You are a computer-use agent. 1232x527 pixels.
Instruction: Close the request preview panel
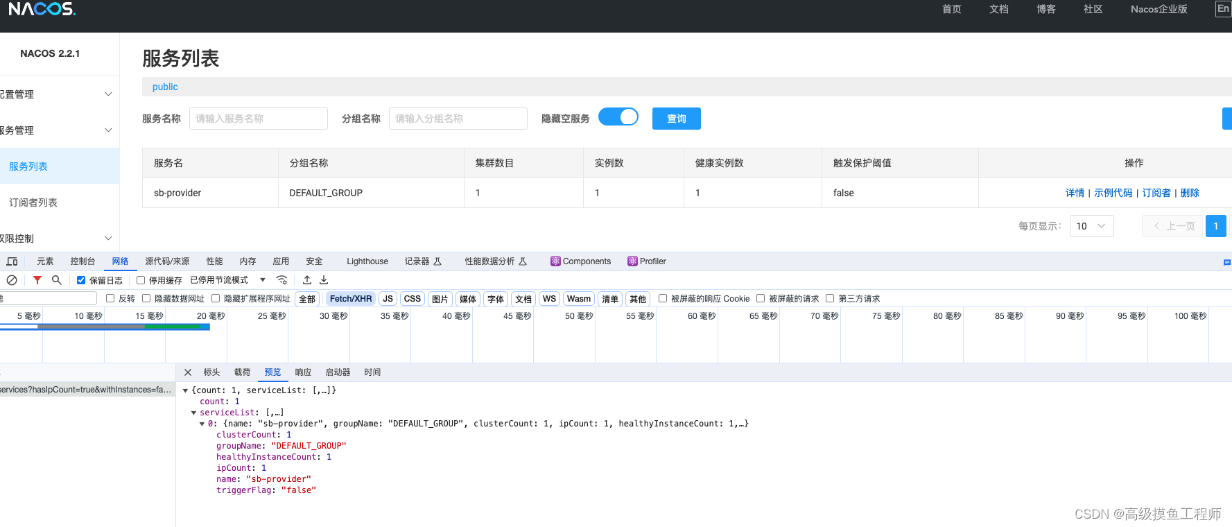click(188, 372)
